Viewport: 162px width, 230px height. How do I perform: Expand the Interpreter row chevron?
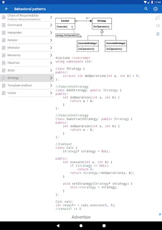tap(51, 32)
